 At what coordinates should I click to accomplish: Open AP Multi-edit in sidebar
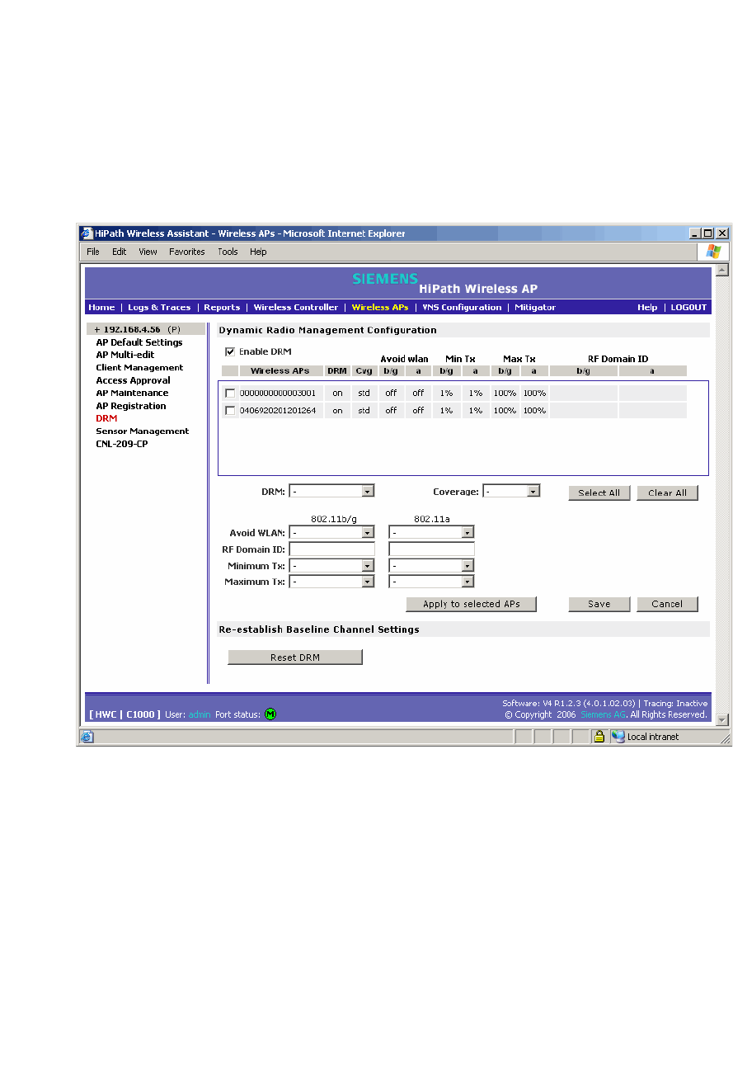pyautogui.click(x=125, y=355)
